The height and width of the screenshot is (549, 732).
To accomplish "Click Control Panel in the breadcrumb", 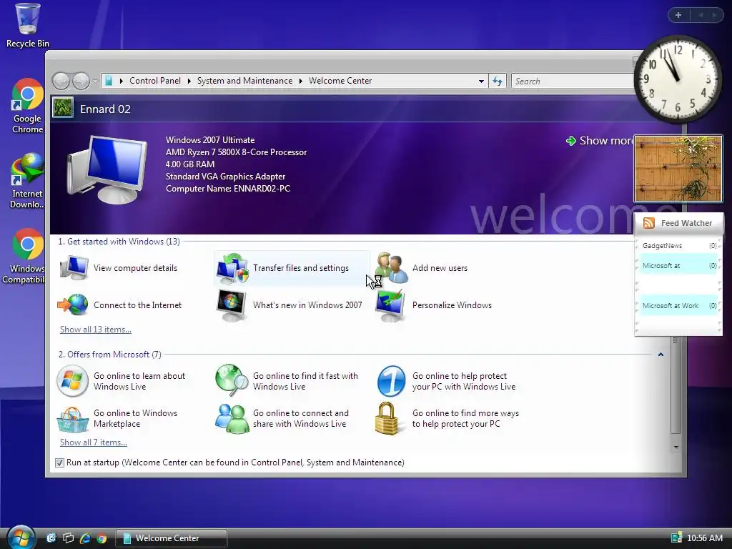I will [155, 81].
